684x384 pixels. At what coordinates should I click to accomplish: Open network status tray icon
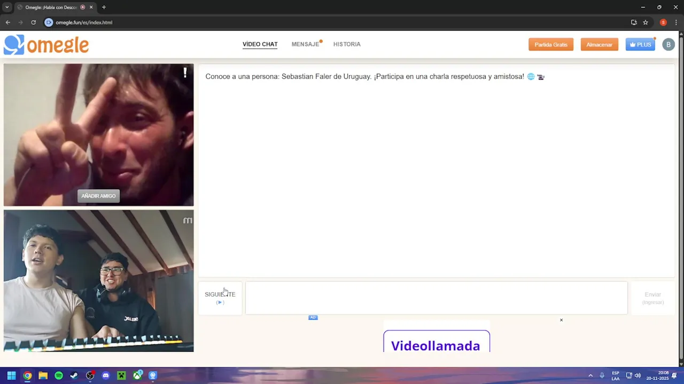click(x=629, y=375)
